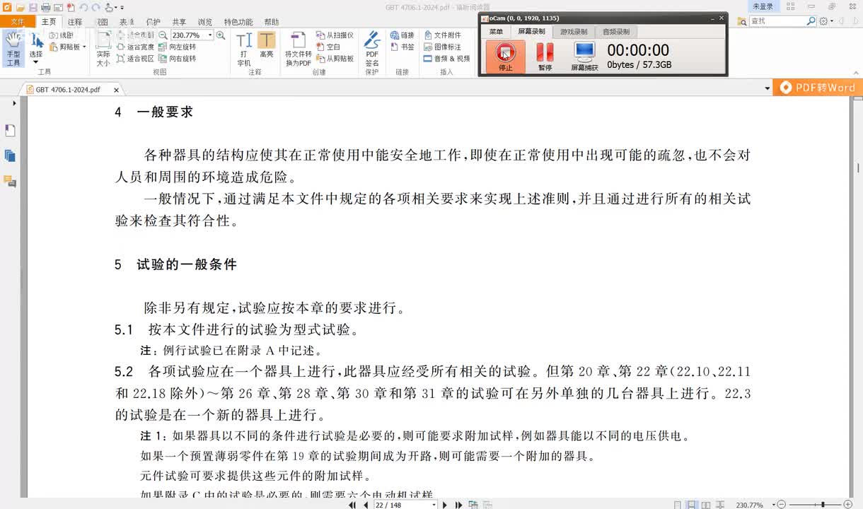Go to the next page in status bar

[445, 505]
